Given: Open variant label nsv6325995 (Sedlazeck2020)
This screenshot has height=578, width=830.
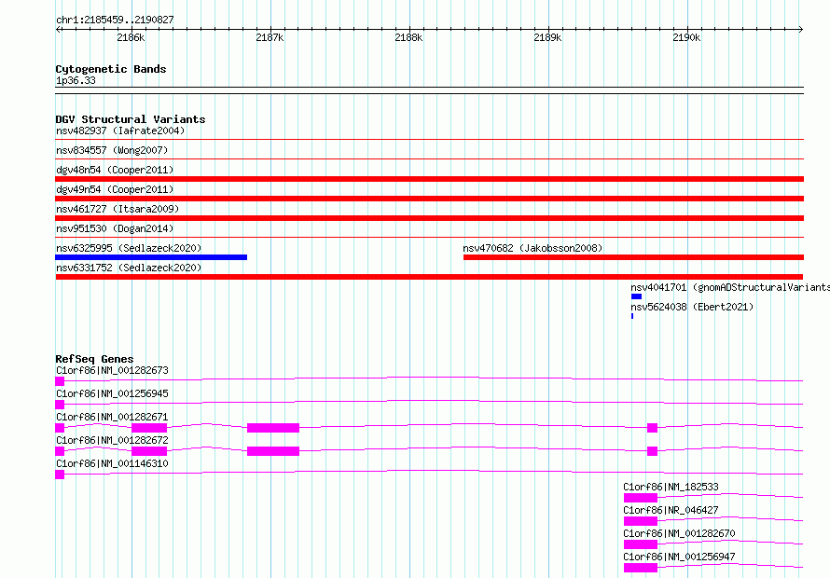Looking at the screenshot, I should pos(129,248).
